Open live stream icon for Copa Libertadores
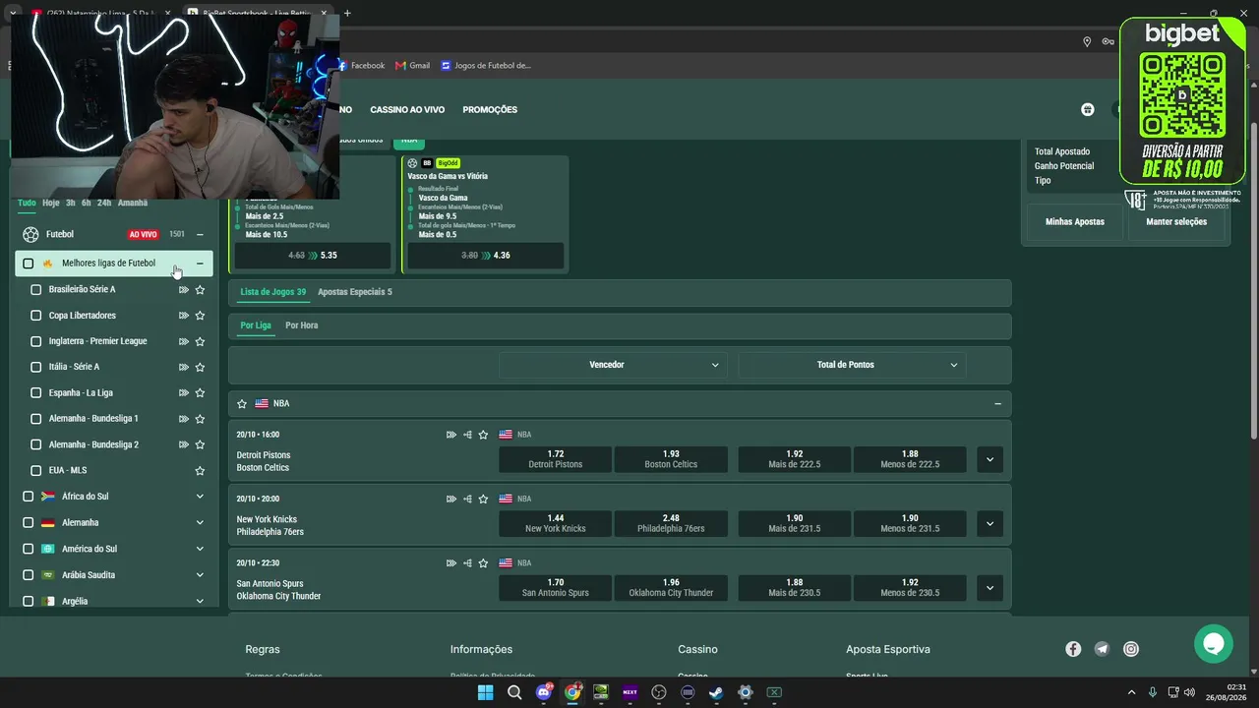 [x=184, y=316]
